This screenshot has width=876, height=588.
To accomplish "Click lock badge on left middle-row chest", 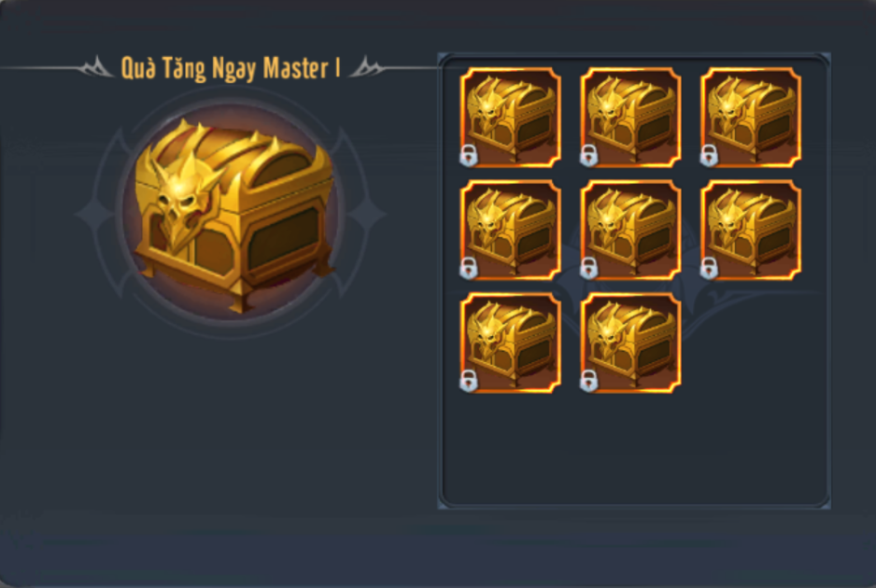I will point(469,269).
